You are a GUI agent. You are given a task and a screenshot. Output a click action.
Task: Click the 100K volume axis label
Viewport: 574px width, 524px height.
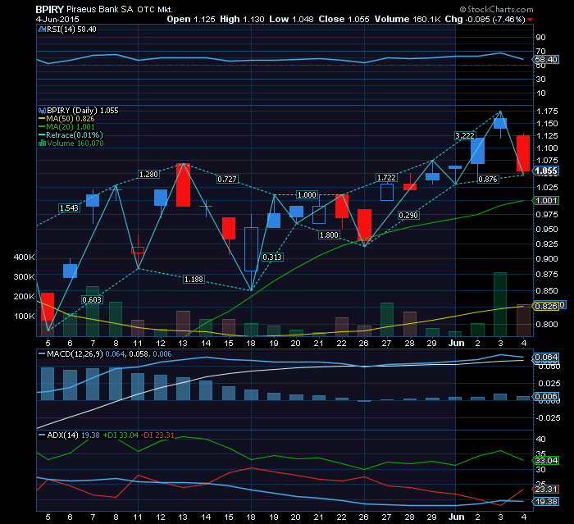24,316
